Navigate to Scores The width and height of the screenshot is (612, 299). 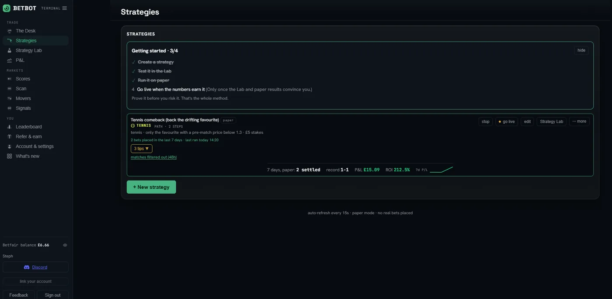click(35, 79)
